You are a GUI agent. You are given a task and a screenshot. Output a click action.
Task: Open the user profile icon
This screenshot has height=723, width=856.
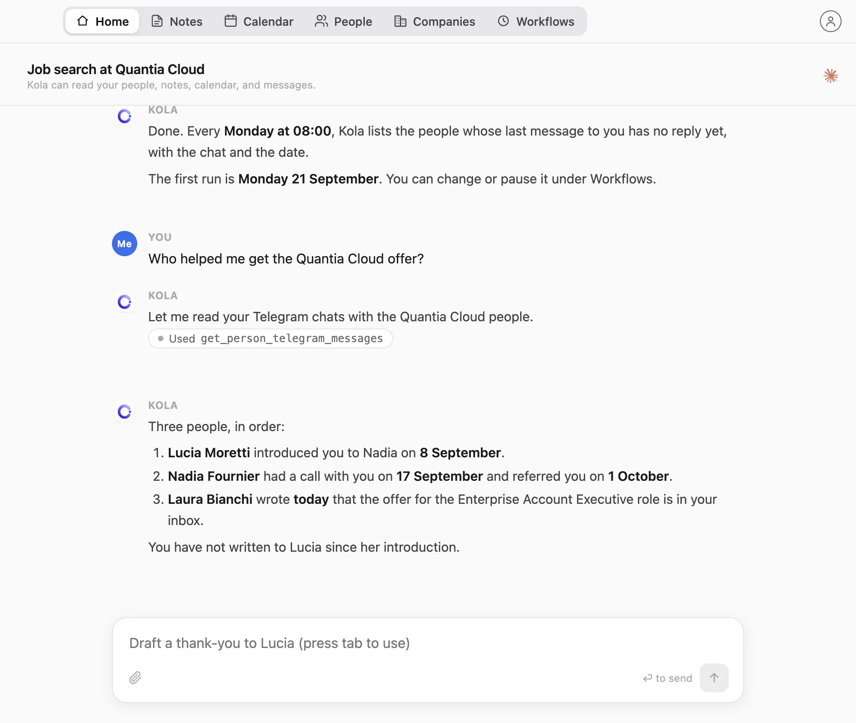830,21
